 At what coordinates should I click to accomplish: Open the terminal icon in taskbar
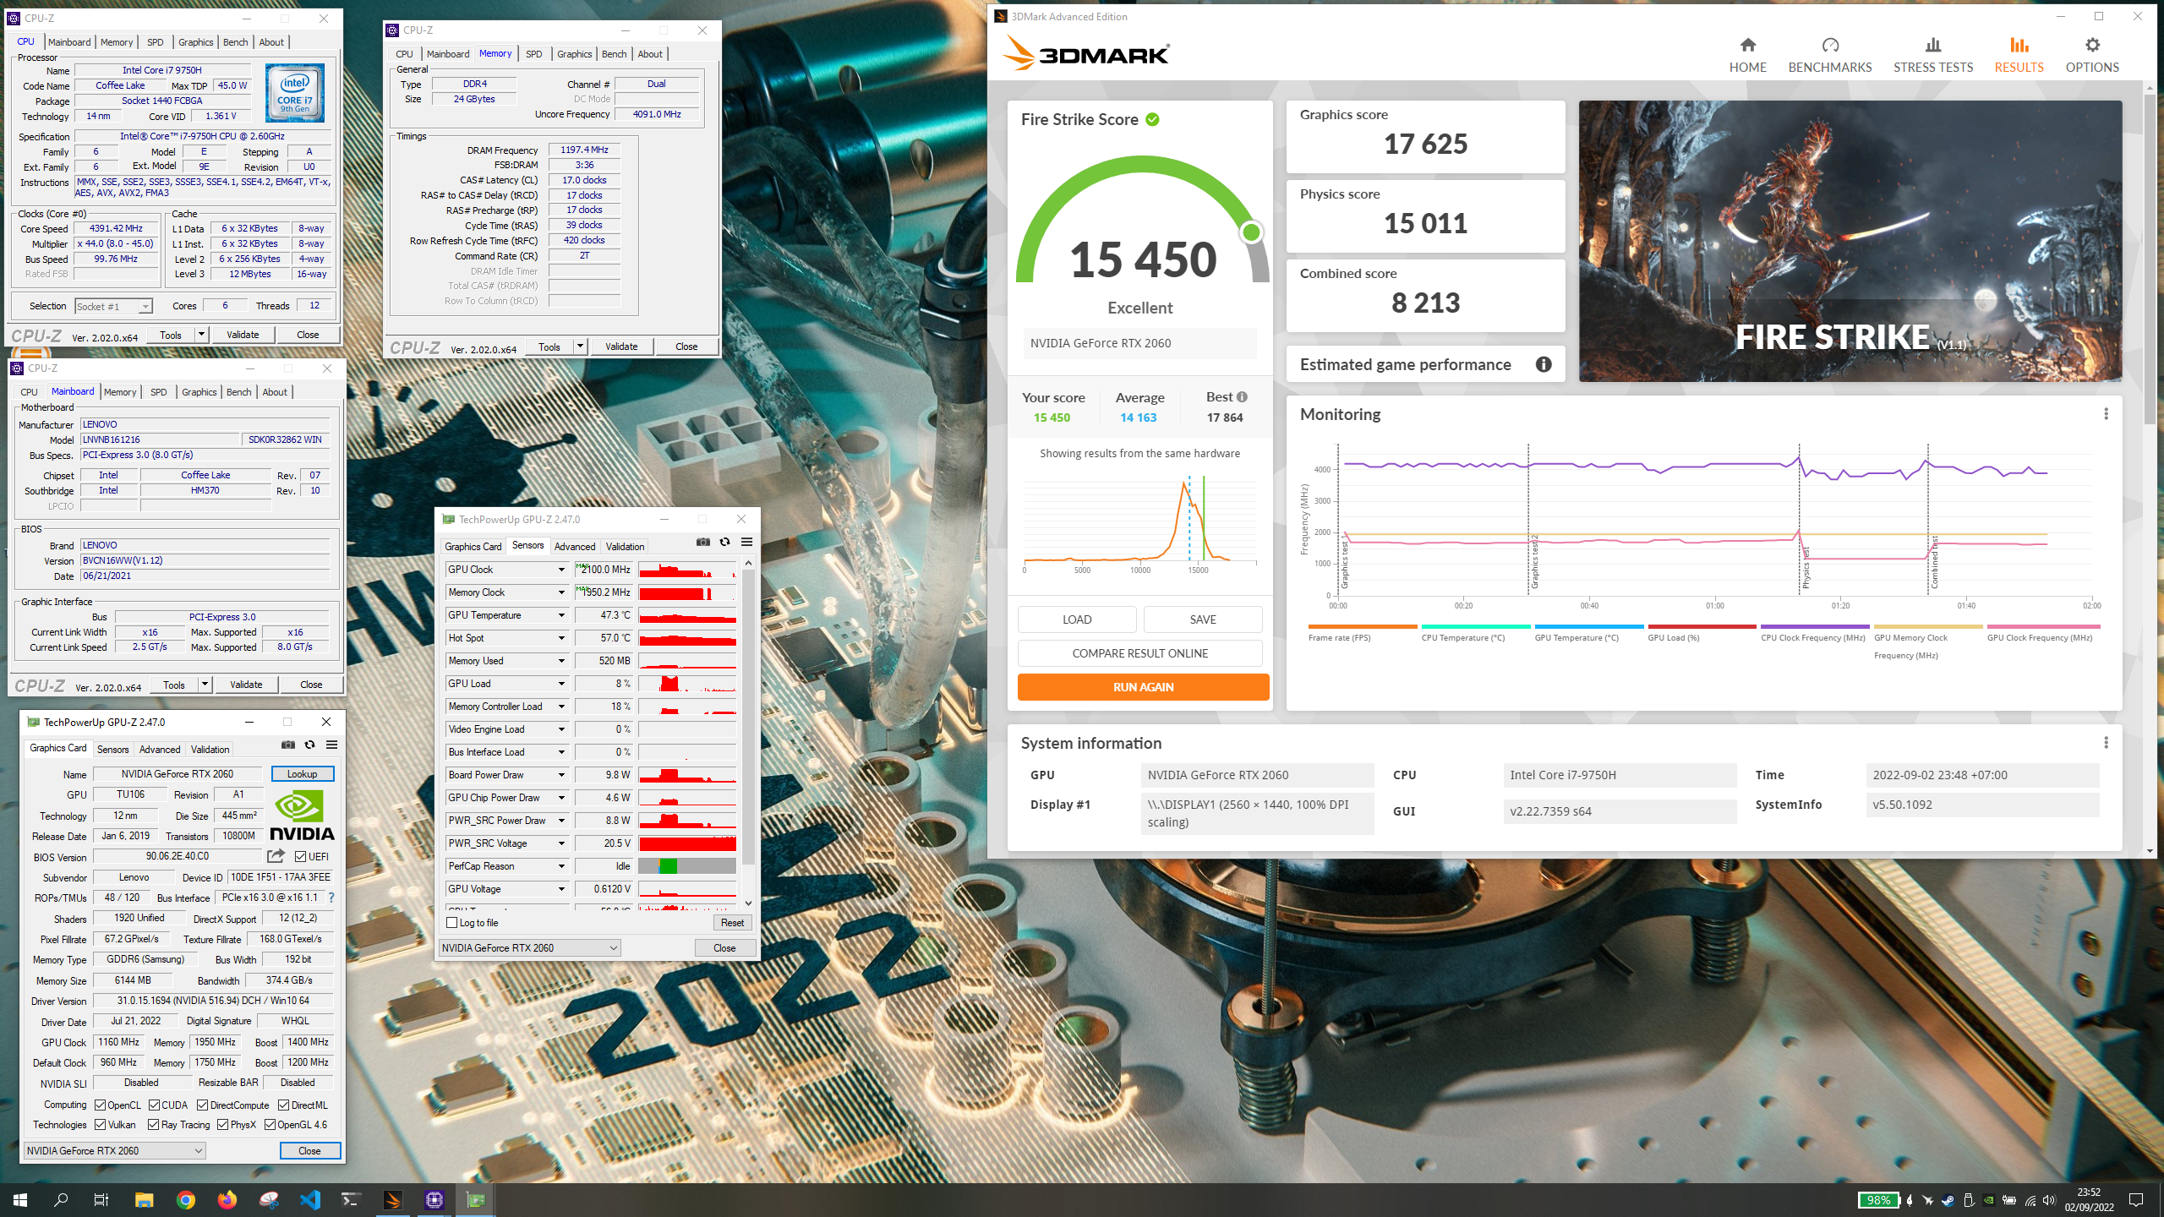point(351,1200)
